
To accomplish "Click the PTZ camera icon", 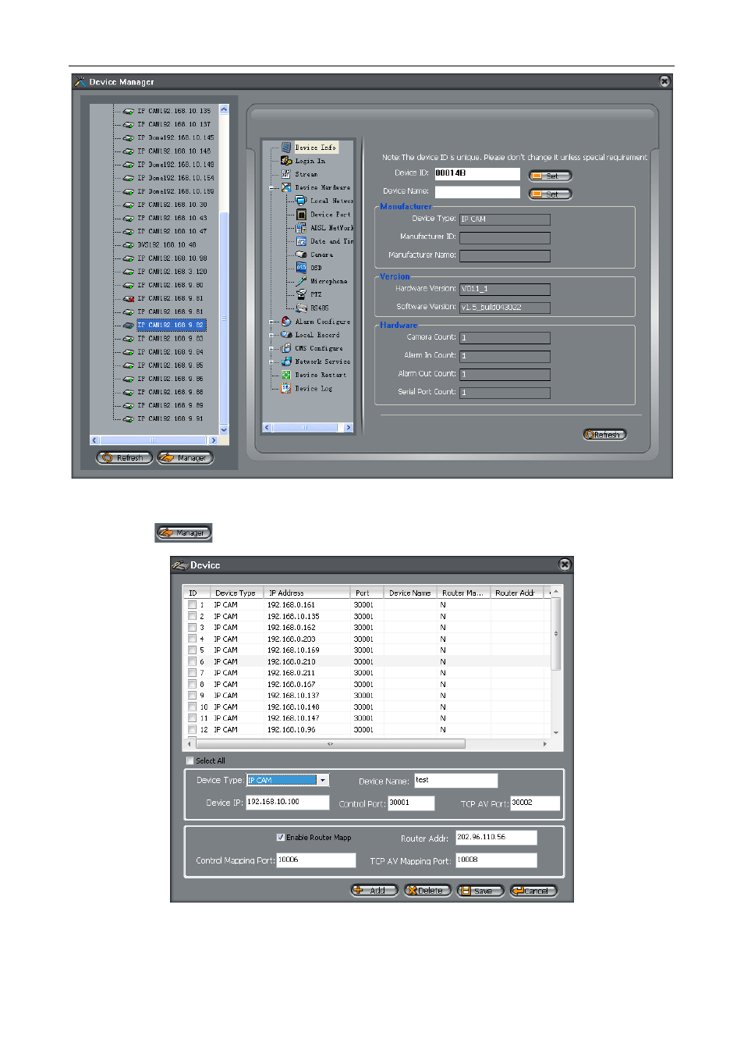I will 301,294.
